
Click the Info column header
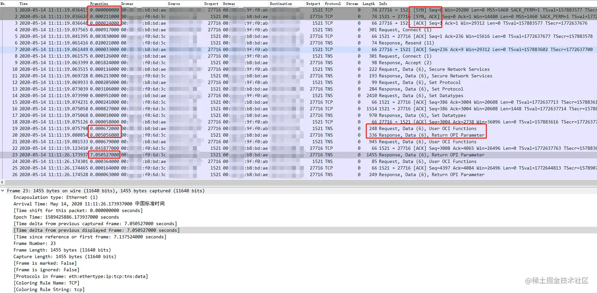coord(383,4)
